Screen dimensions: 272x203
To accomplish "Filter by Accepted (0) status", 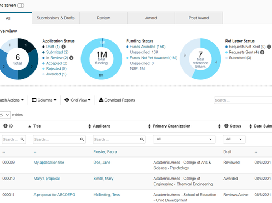I will (57, 63).
